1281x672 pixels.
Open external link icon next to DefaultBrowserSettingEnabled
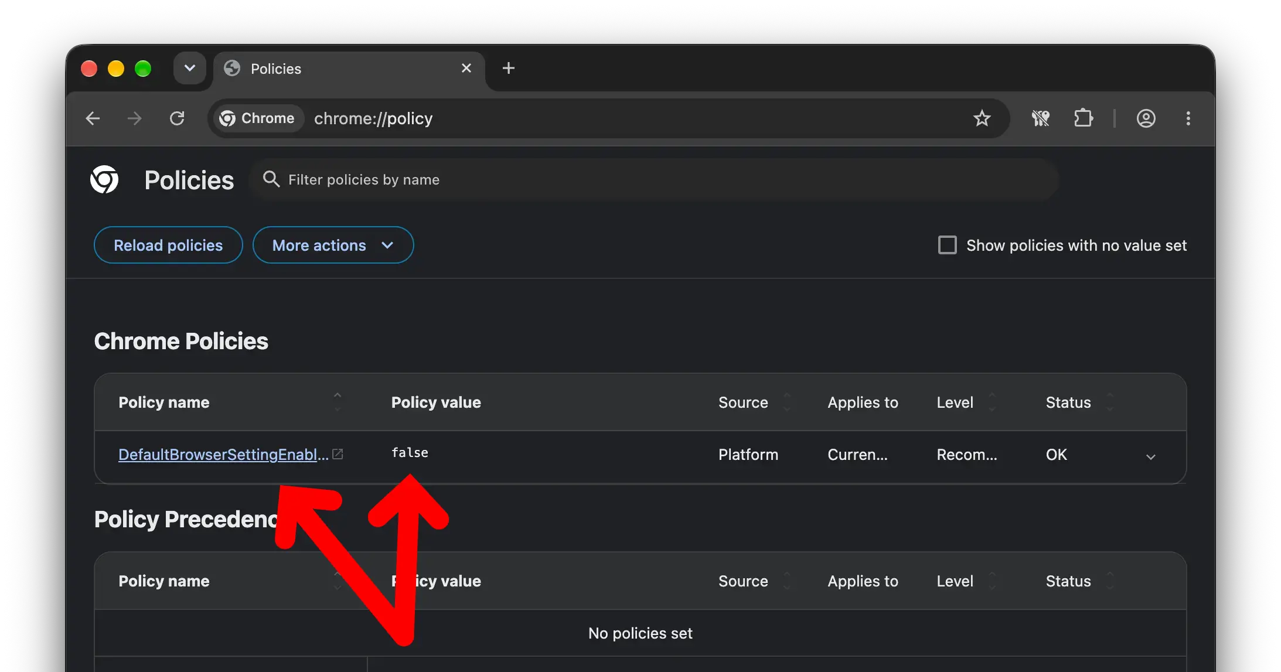(338, 453)
